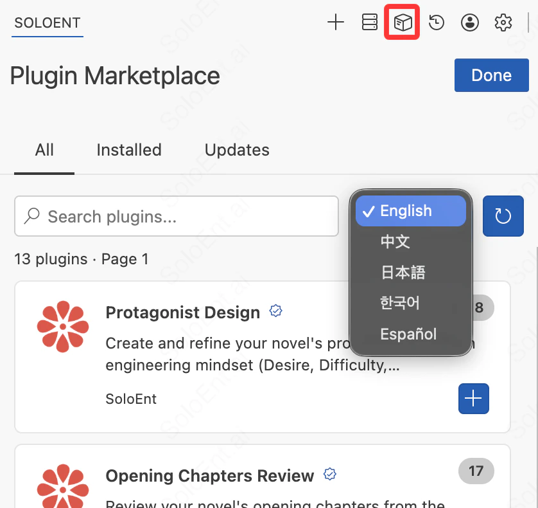The height and width of the screenshot is (508, 538).
Task: Install the Protagonist Design plugin with plus button
Action: 474,398
